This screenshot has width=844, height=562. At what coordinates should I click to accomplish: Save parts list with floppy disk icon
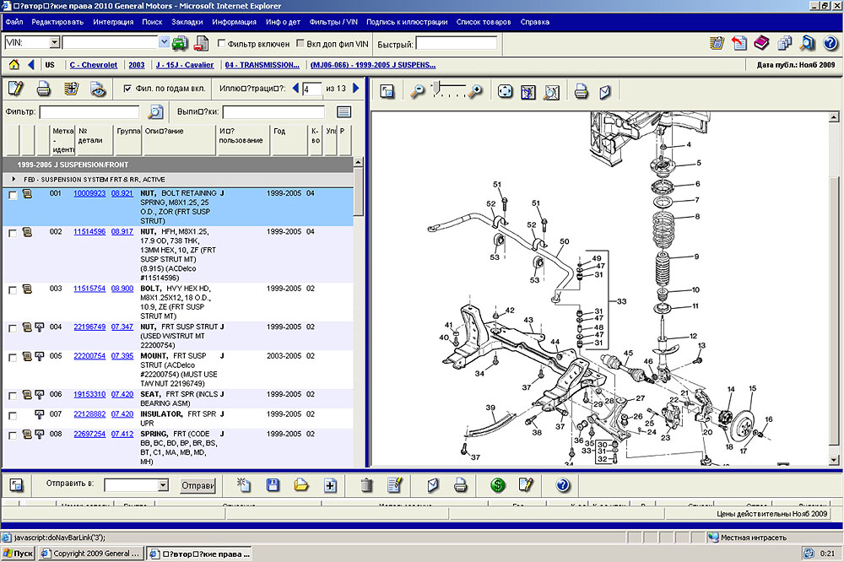pos(273,485)
